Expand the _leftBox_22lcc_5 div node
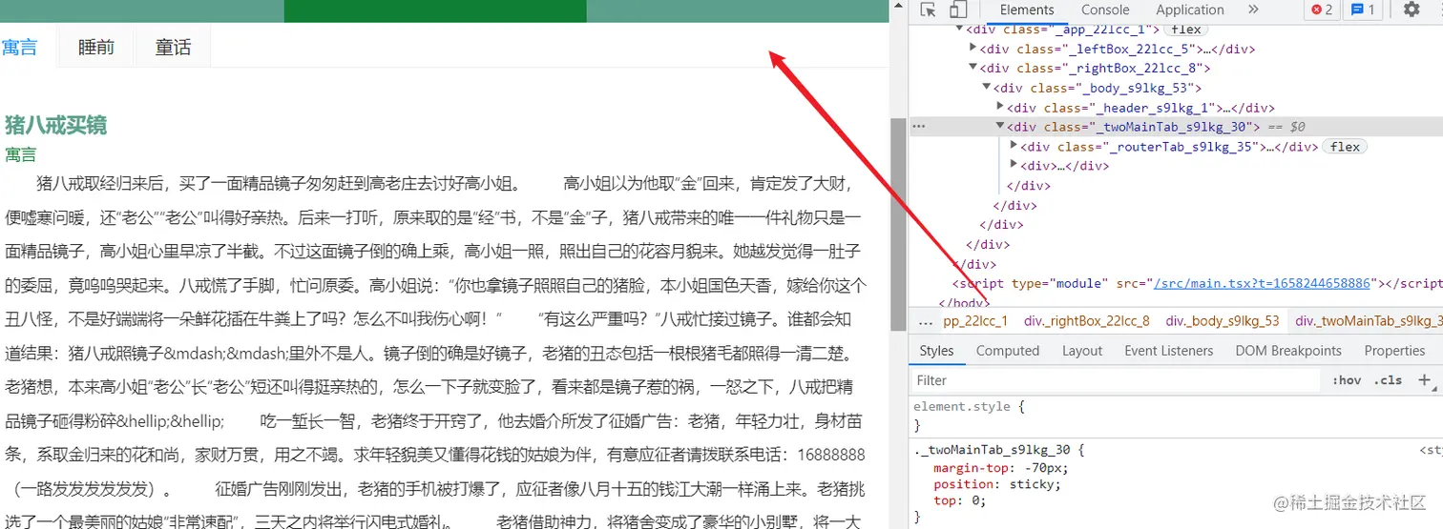Image resolution: width=1443 pixels, height=529 pixels. click(x=973, y=49)
